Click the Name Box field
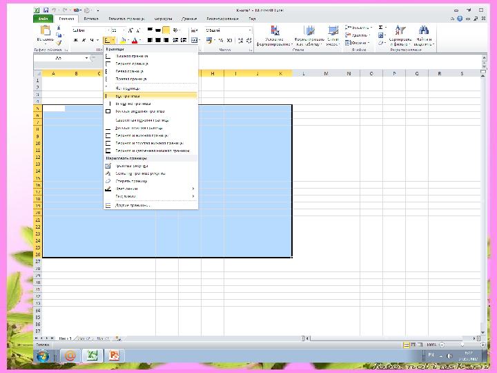497x373 pixels. click(x=59, y=58)
